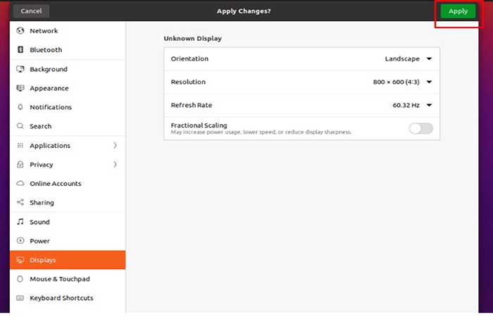Open the Bluetooth settings panel
Image resolution: width=493 pixels, height=317 pixels.
point(68,50)
